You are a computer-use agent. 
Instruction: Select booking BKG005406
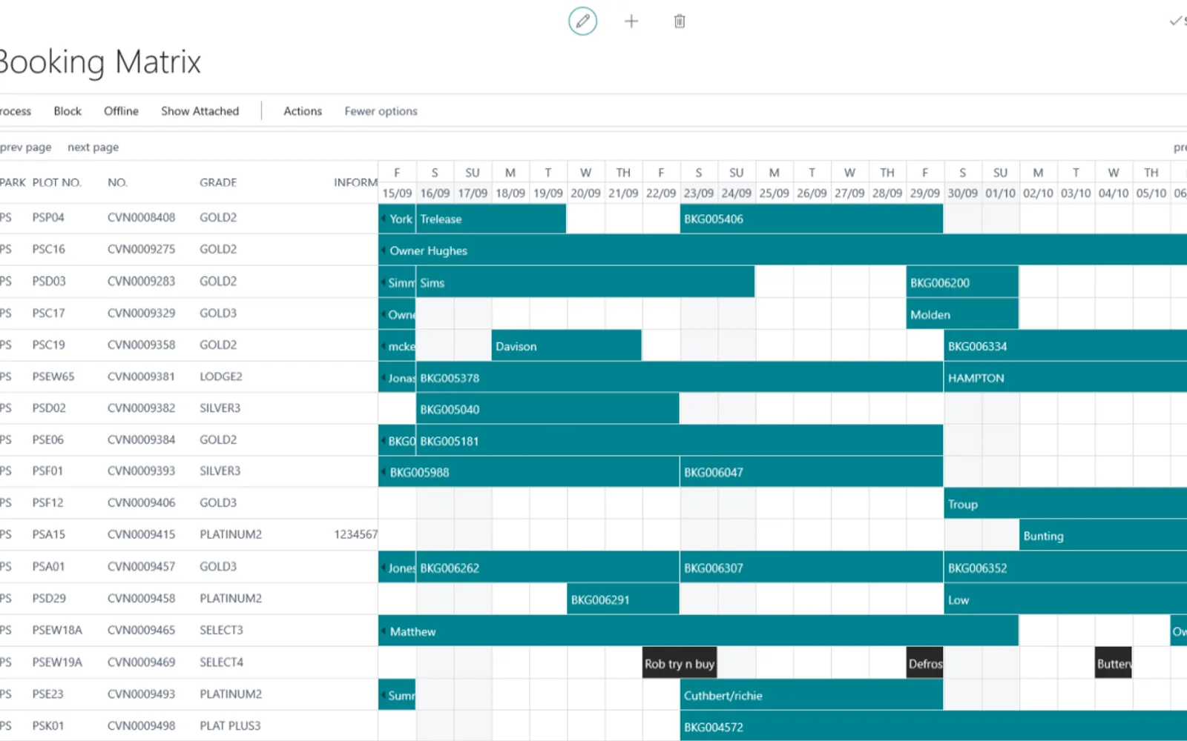click(812, 219)
